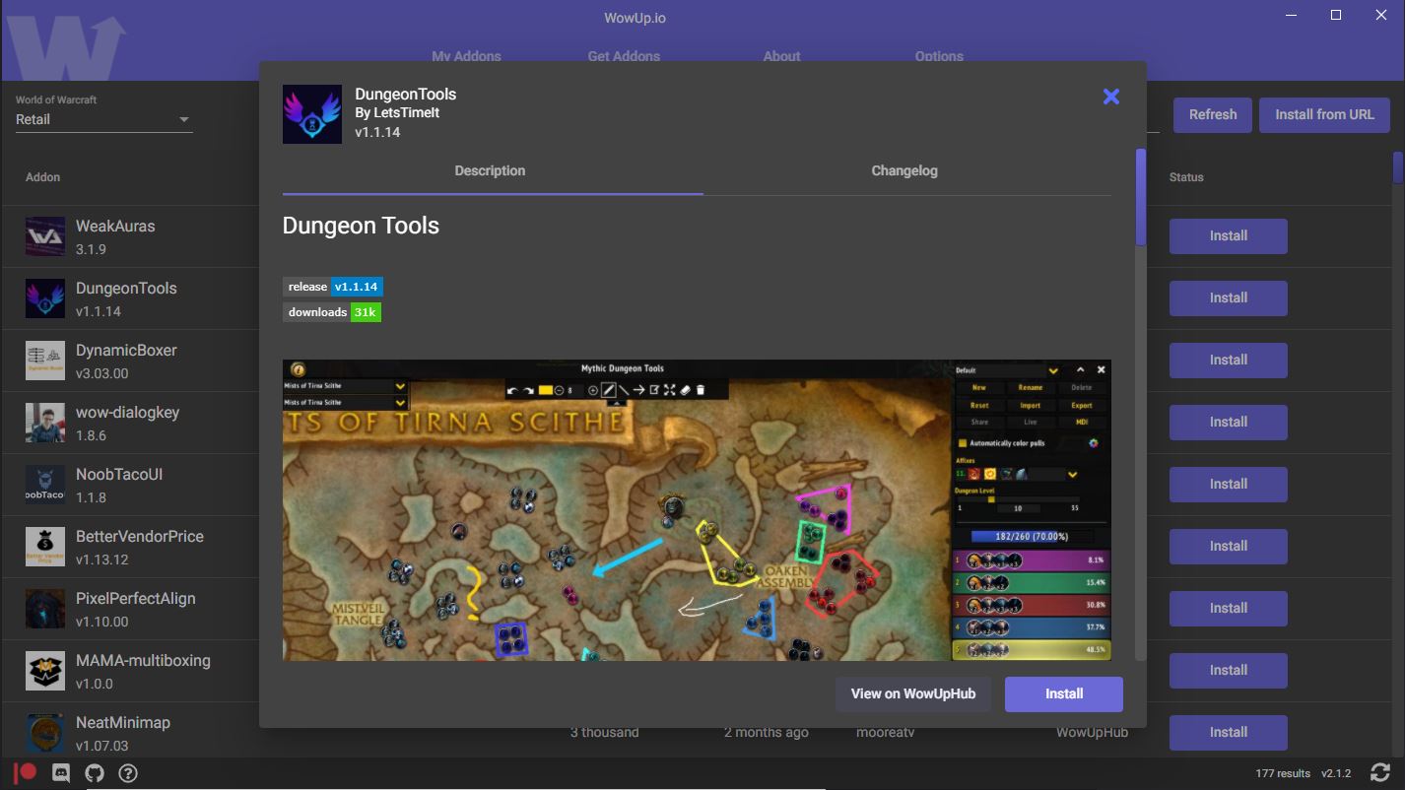Click the WeakAuras addon thumbnail
1405x790 pixels.
coord(45,236)
